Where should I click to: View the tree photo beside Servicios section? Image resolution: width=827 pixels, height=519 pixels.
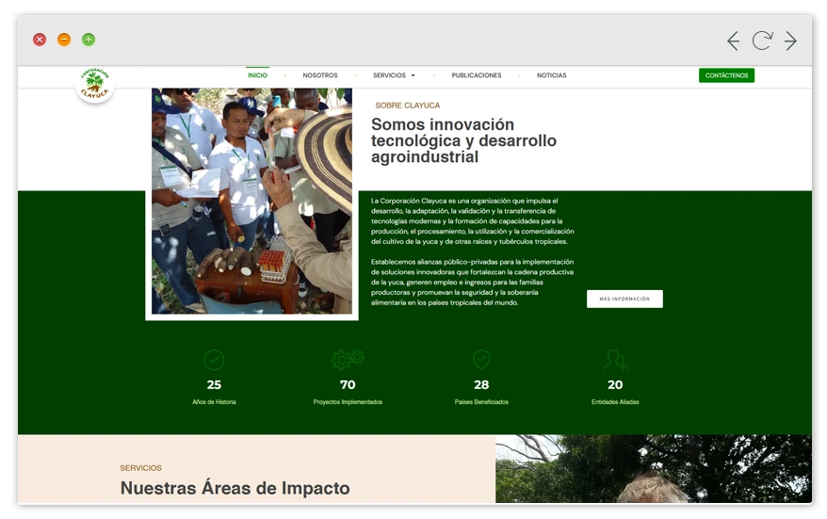click(x=653, y=468)
